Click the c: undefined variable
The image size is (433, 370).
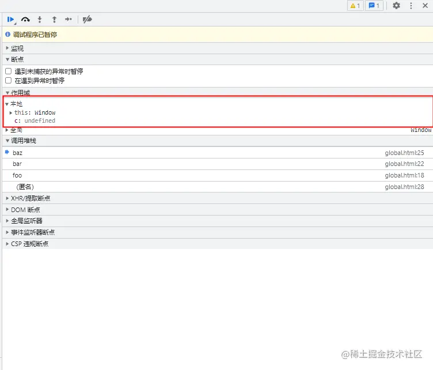click(x=35, y=121)
